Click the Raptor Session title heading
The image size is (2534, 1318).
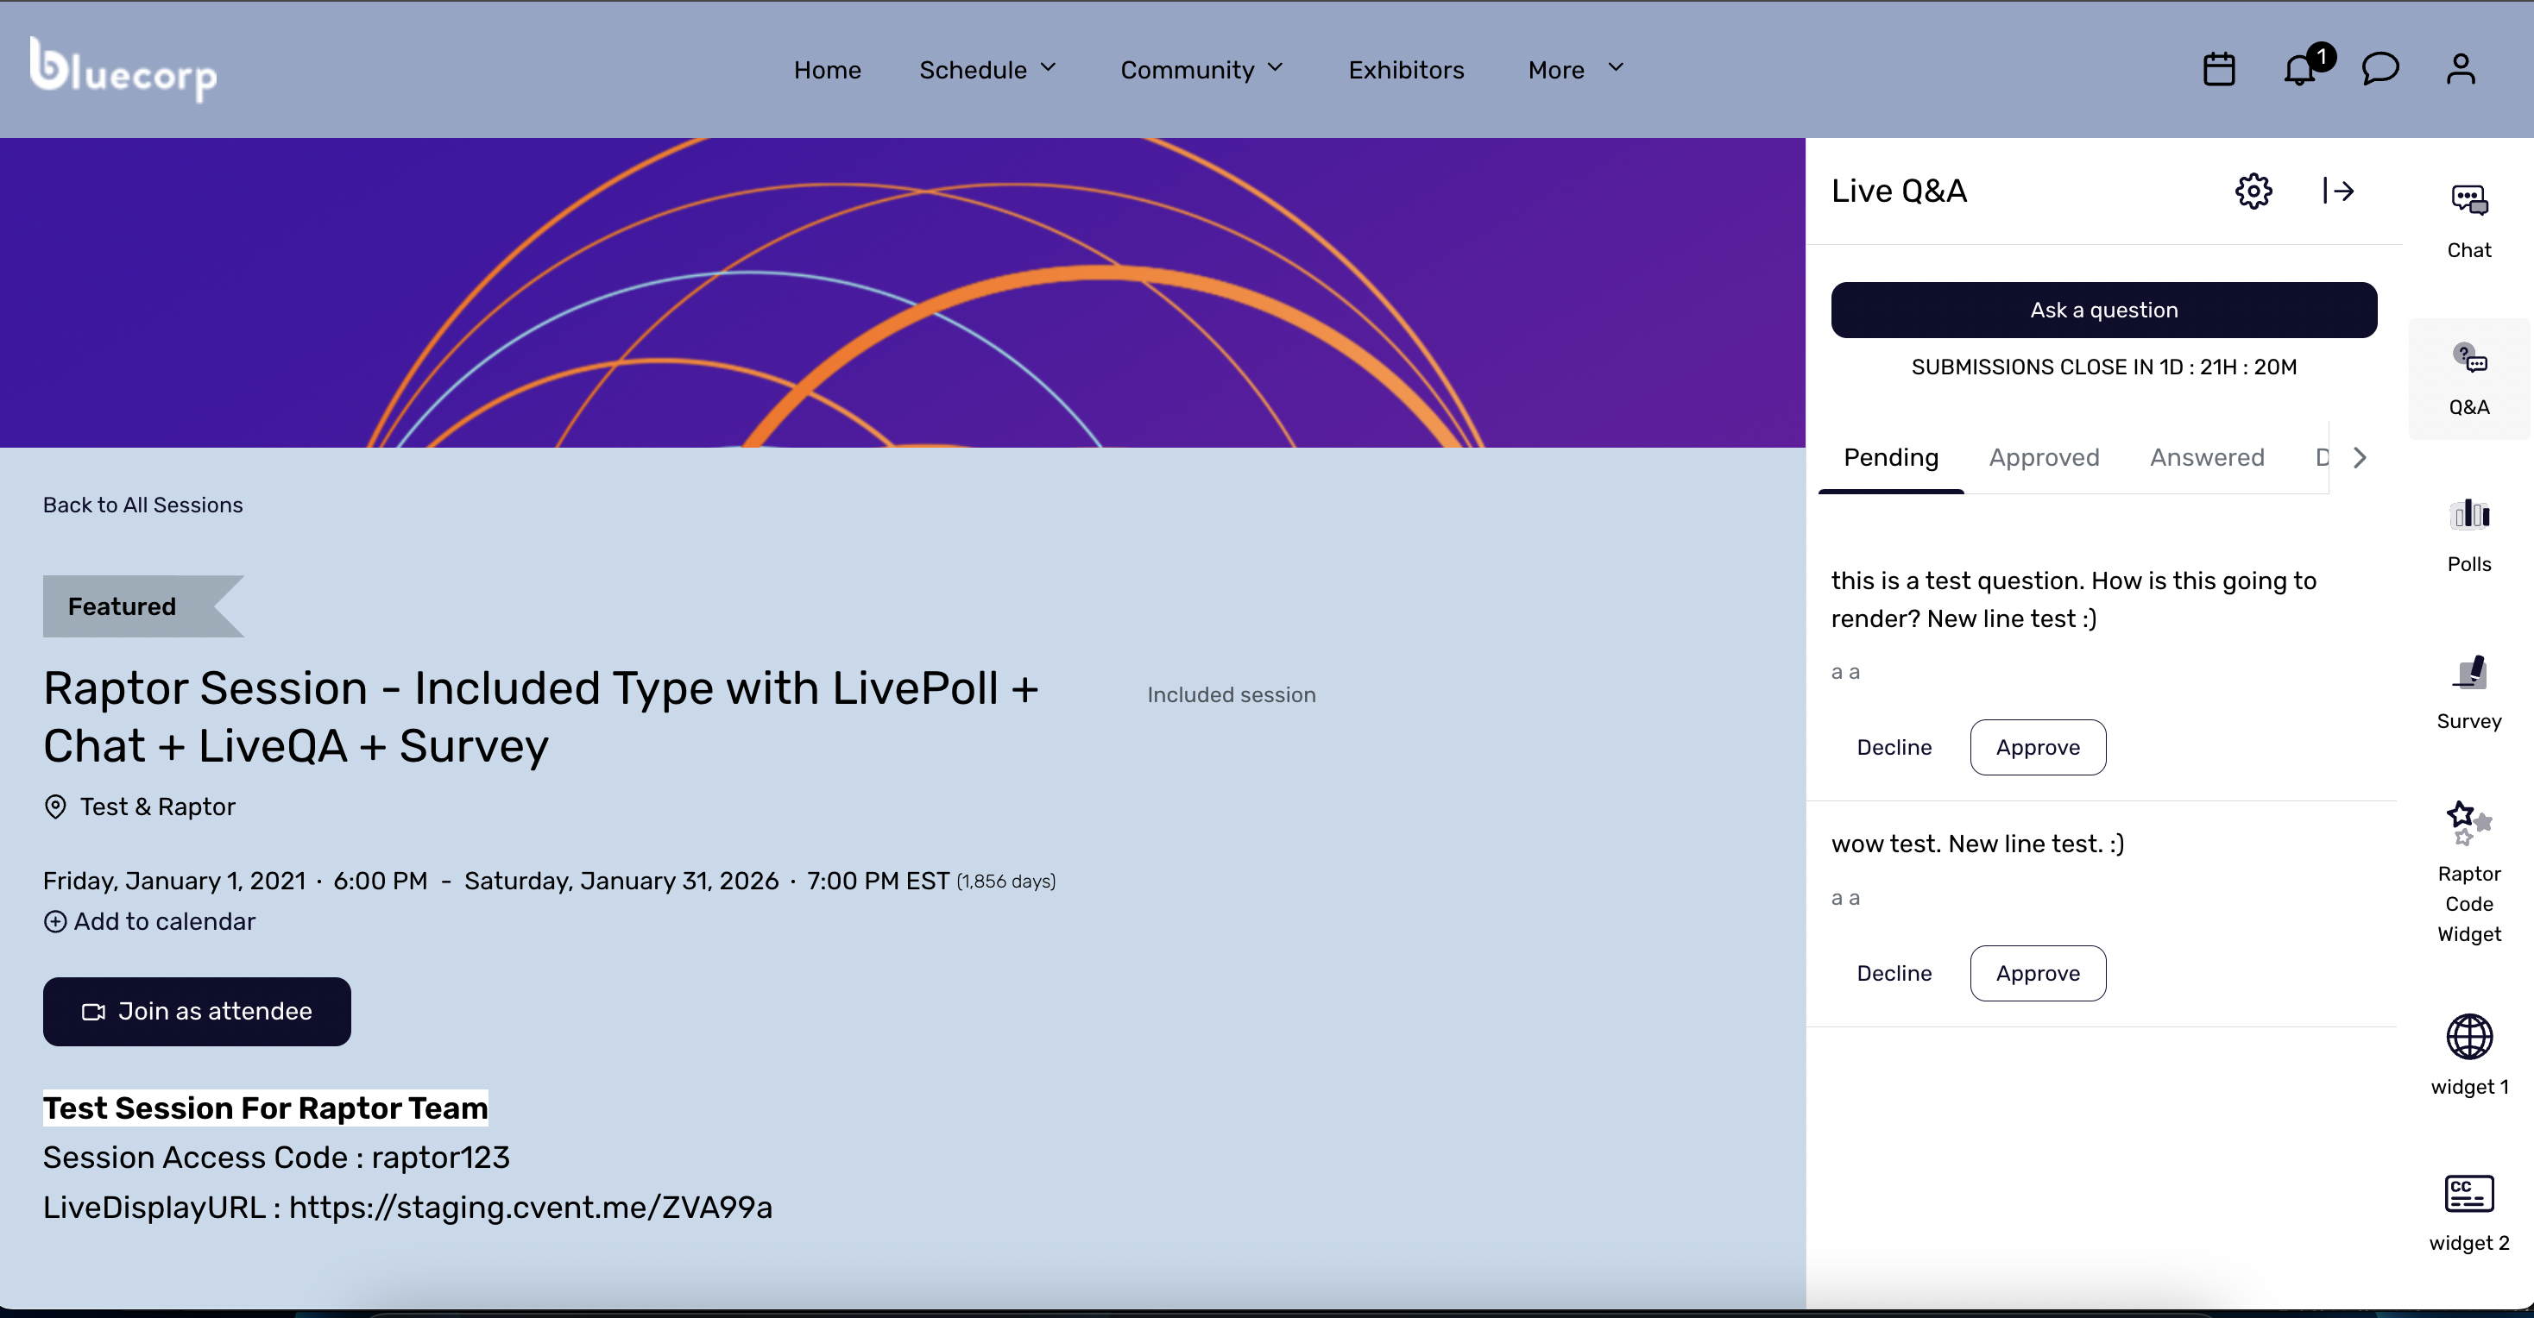click(541, 717)
